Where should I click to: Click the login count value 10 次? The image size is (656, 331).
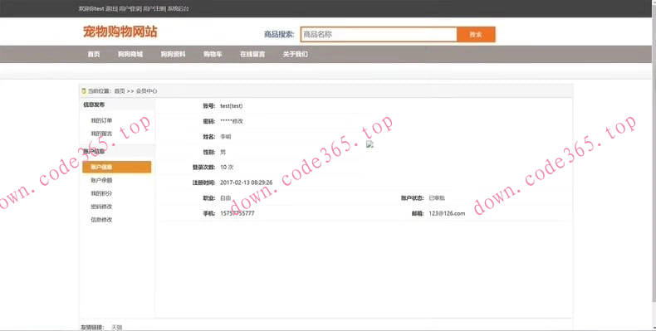pos(227,168)
